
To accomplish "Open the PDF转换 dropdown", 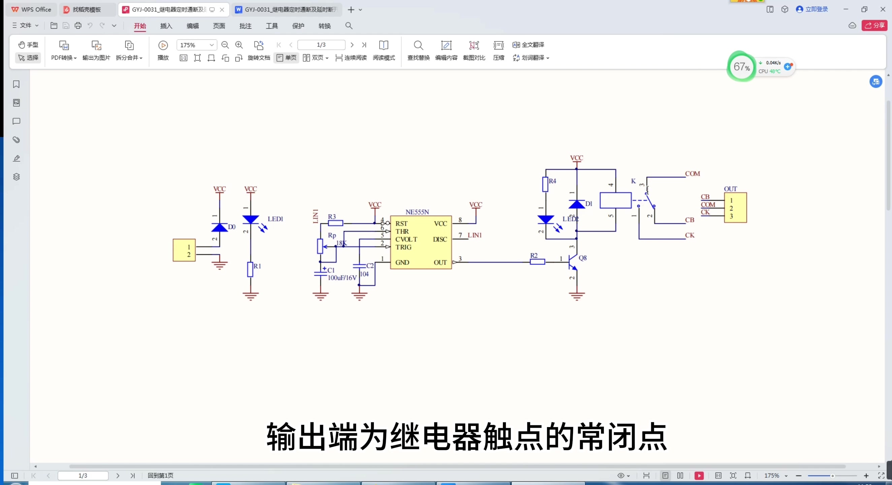I will point(64,51).
